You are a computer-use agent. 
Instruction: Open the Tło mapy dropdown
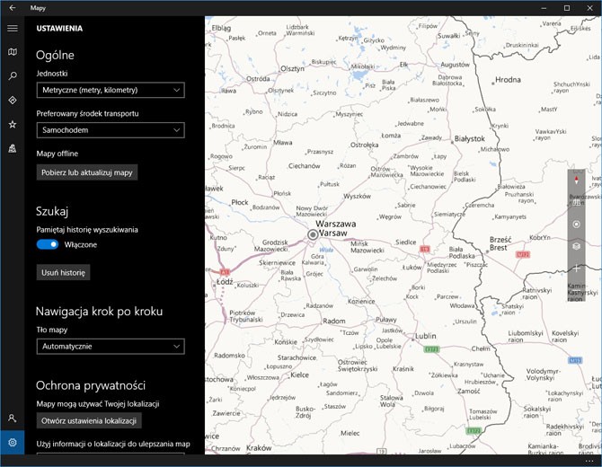(111, 347)
